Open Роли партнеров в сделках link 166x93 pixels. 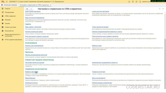pyautogui.click(x=37, y=36)
